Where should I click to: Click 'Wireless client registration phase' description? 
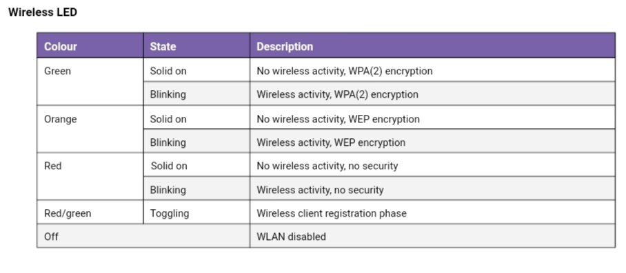coord(332,213)
